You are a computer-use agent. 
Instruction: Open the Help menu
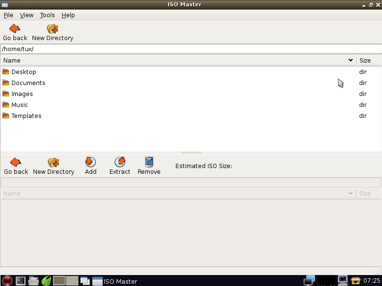(x=68, y=15)
